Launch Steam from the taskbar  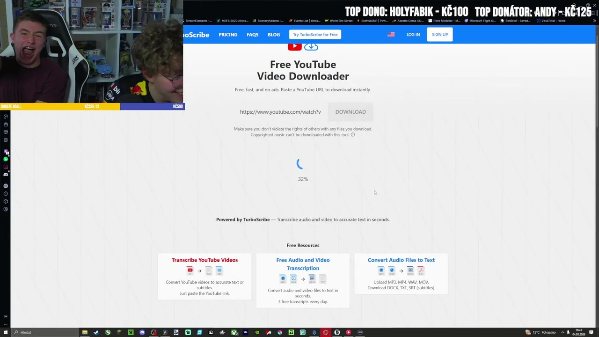tap(96, 332)
